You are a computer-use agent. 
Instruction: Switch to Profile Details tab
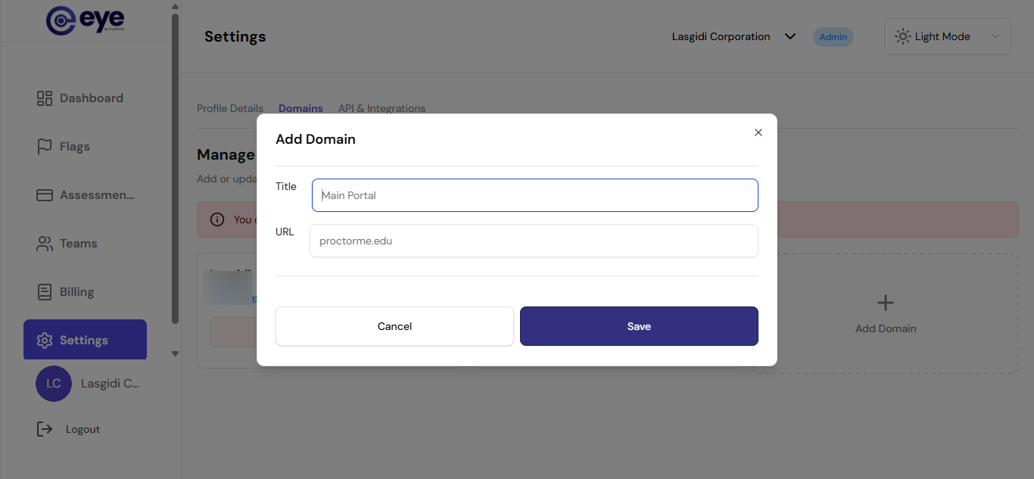(x=230, y=108)
